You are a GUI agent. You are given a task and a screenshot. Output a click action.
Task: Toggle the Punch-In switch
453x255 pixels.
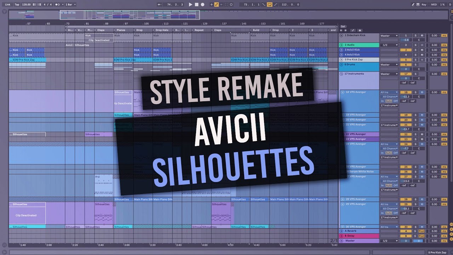(x=264, y=5)
